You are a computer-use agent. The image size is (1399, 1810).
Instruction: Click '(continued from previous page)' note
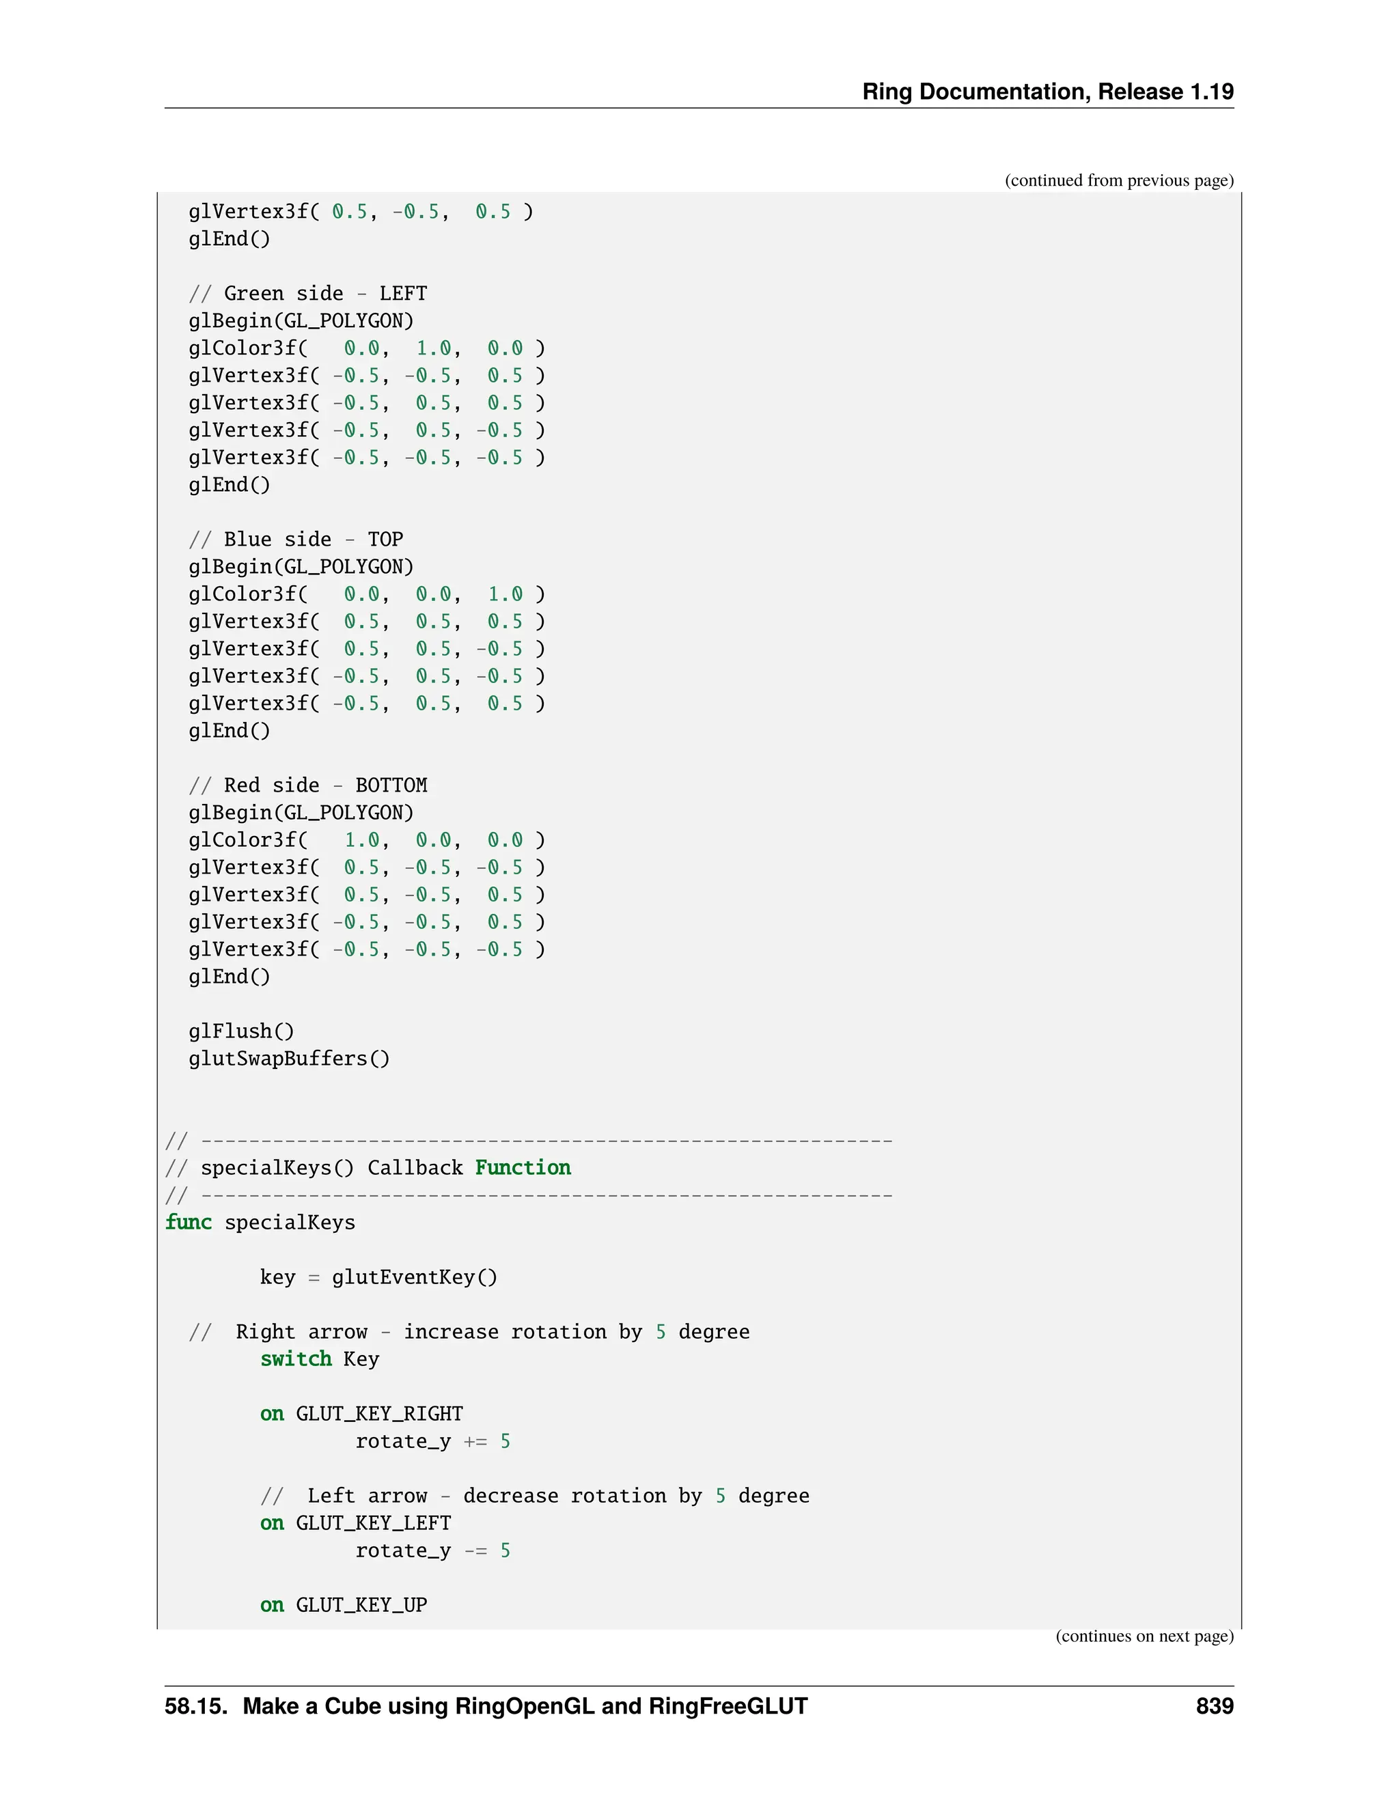(1119, 181)
